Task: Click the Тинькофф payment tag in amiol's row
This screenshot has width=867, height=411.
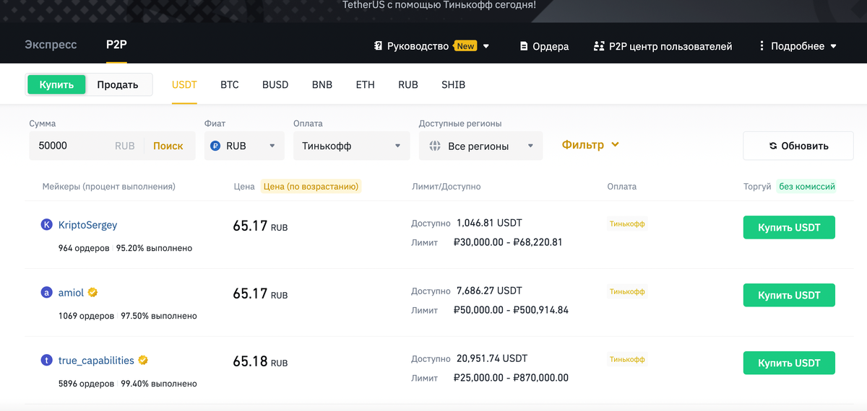Action: 627,292
